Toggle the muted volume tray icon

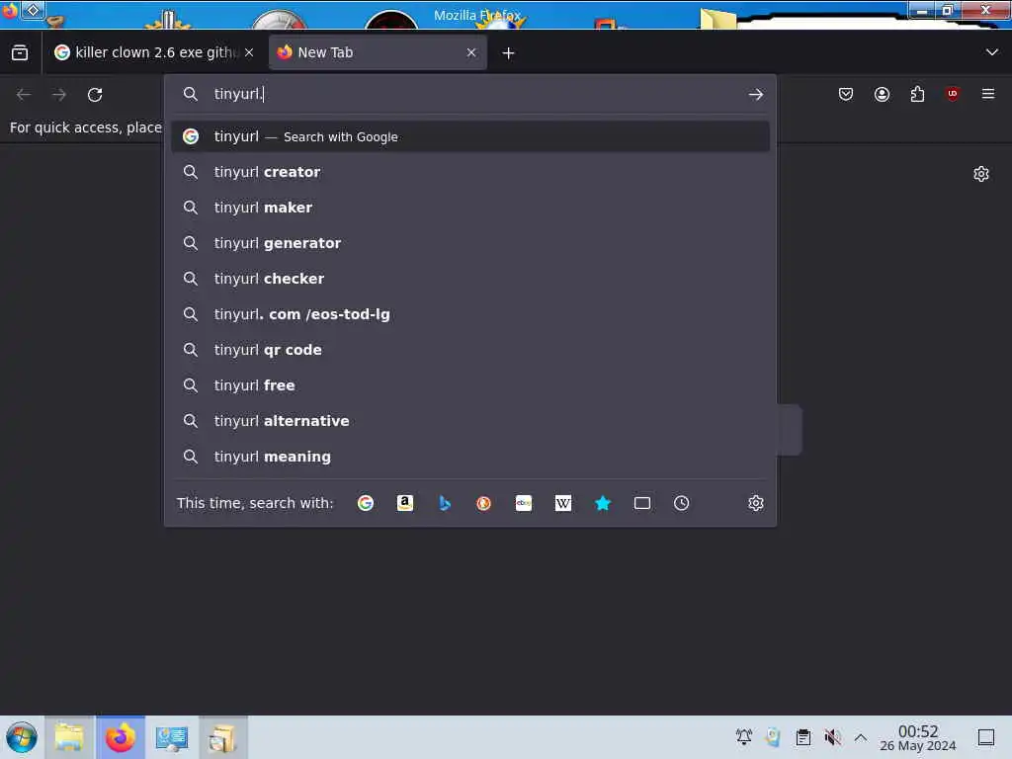pos(832,737)
